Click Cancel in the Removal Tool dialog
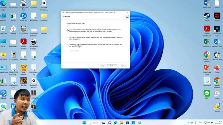The width and height of the screenshot is (223, 125). click(123, 66)
